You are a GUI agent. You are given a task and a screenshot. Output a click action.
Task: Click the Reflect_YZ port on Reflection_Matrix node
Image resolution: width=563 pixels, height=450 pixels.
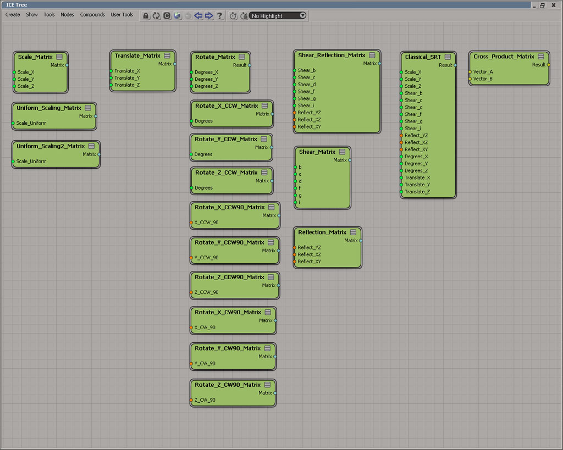[295, 247]
